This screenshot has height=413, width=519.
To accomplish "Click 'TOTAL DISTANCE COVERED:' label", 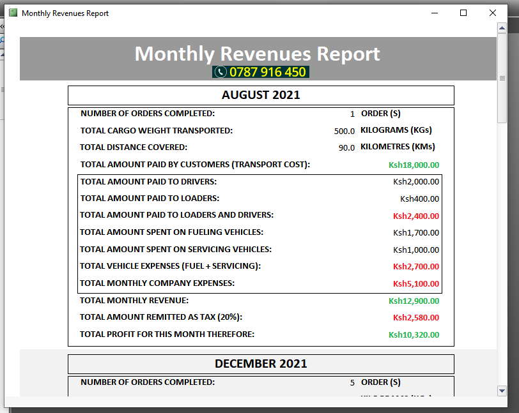I will 134,147.
